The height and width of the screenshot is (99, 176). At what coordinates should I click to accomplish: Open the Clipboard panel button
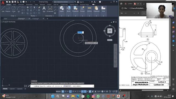tap(96, 9)
